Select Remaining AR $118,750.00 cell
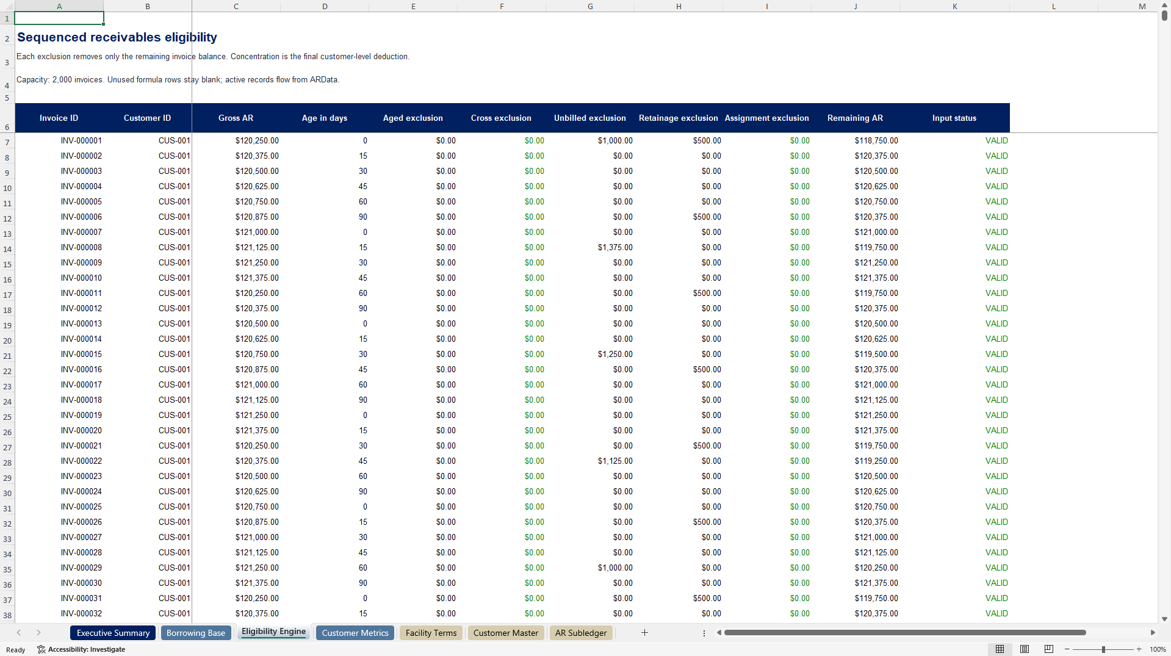This screenshot has height=656, width=1171. (x=856, y=140)
